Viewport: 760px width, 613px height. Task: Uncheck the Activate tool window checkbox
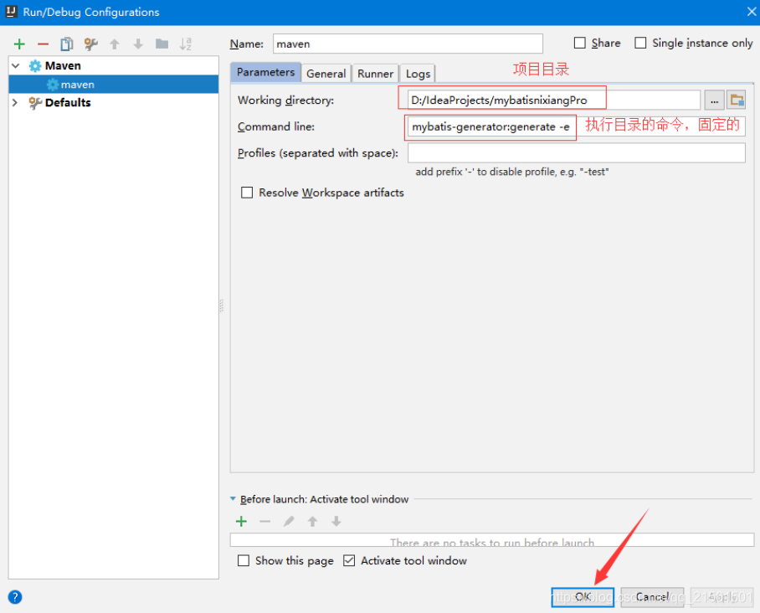349,561
